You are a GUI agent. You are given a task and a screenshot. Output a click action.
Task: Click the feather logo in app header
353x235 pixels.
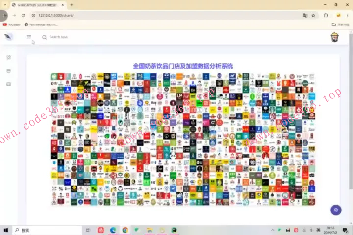click(x=8, y=37)
